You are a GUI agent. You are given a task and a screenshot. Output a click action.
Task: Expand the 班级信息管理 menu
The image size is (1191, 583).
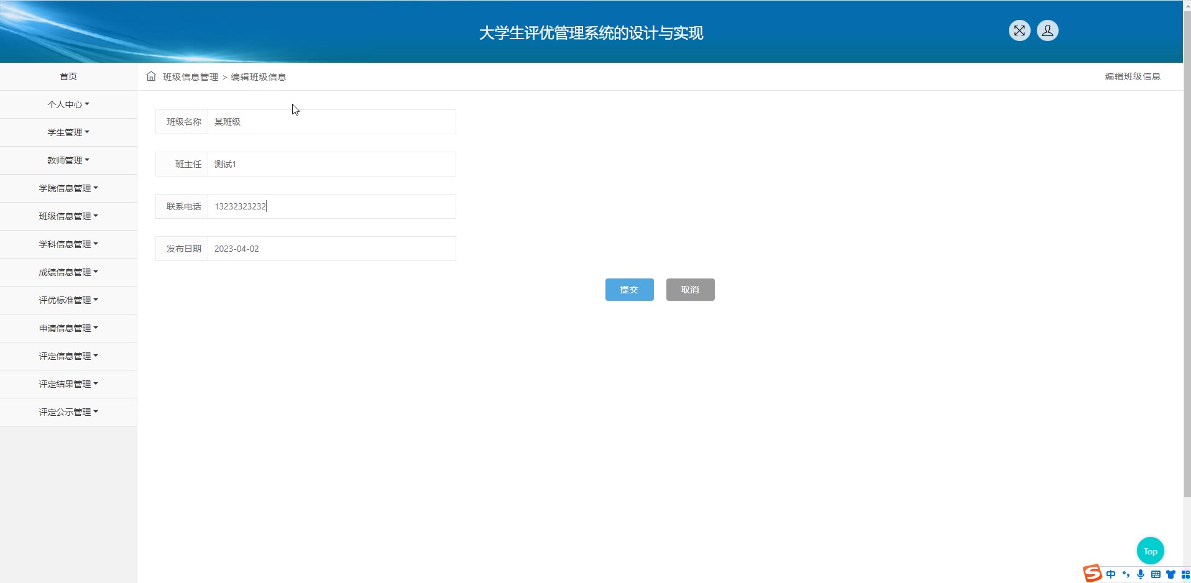pos(68,216)
